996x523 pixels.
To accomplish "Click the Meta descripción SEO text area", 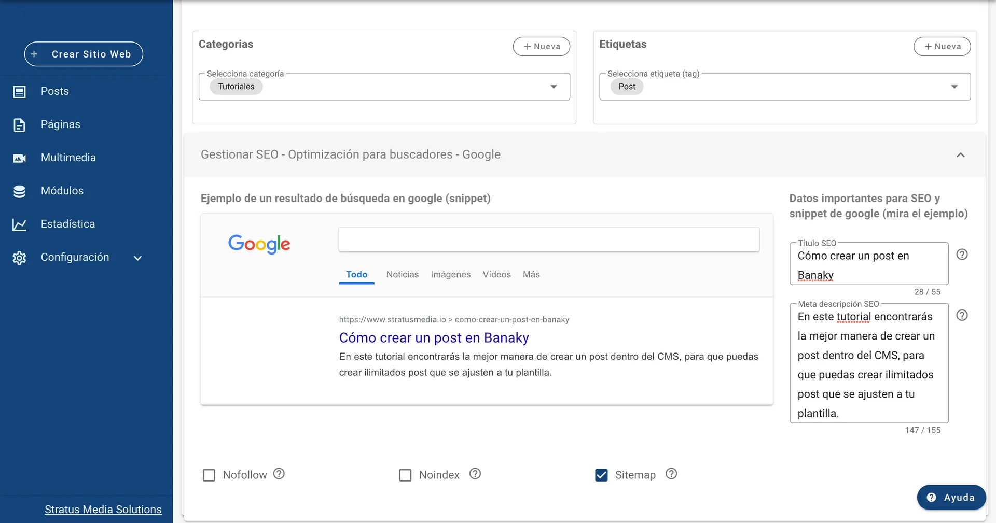I will 869,364.
